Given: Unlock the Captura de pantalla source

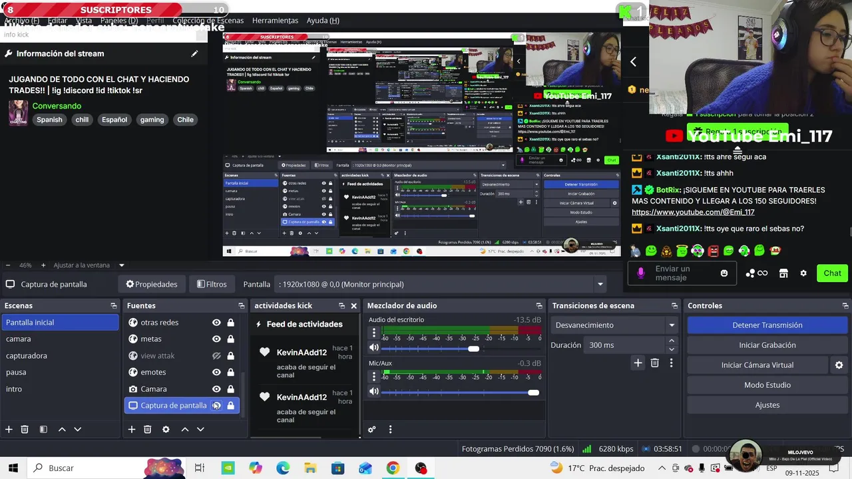Looking at the screenshot, I should [230, 405].
